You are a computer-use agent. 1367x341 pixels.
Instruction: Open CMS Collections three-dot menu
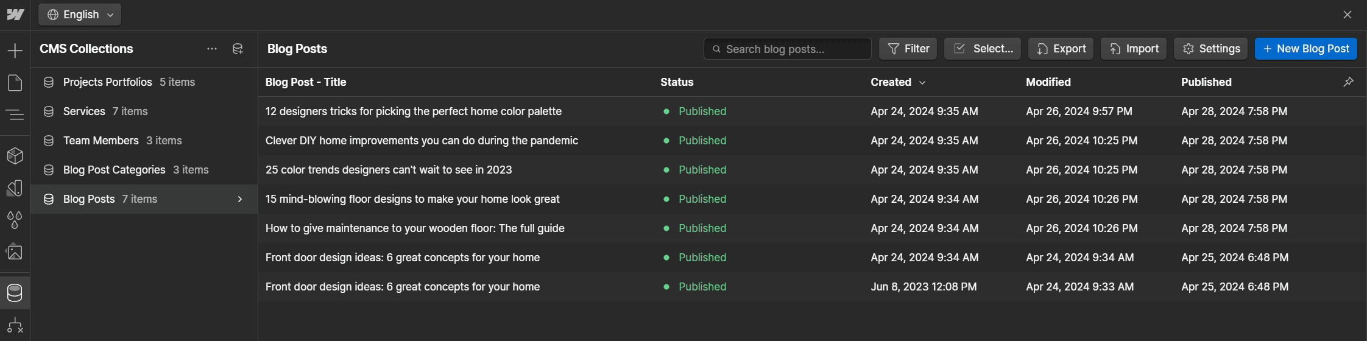(212, 49)
